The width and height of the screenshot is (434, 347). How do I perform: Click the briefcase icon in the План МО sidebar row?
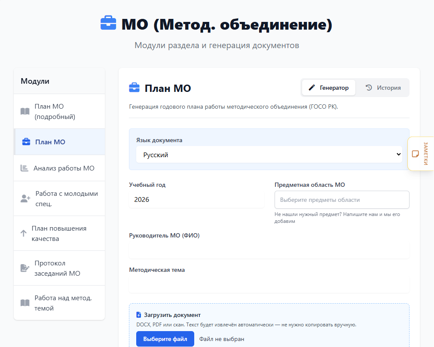point(26,142)
